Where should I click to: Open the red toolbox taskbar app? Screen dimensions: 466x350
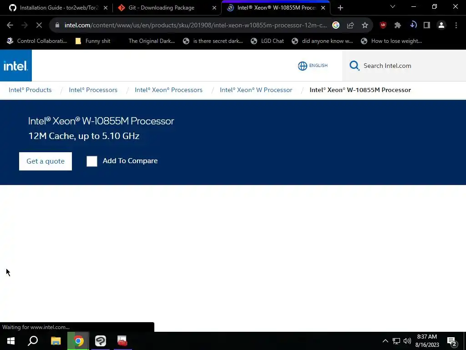[122, 341]
